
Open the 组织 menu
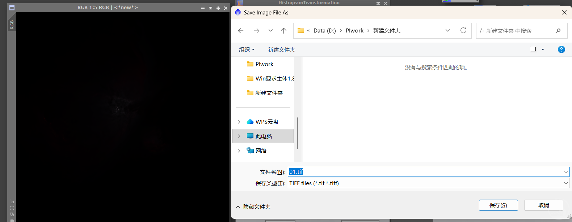(x=247, y=50)
